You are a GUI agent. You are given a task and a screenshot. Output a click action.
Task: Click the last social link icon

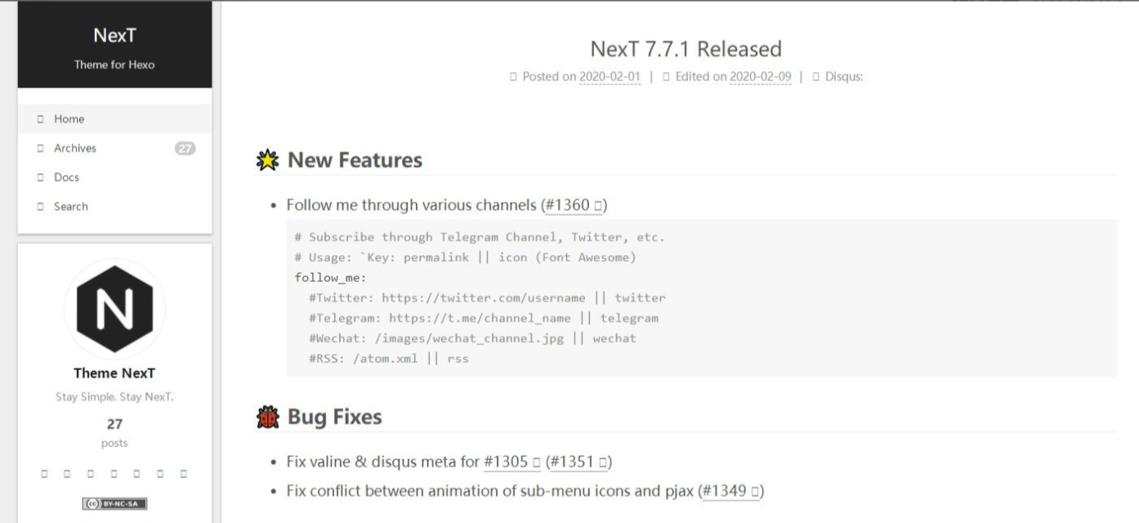pos(184,473)
